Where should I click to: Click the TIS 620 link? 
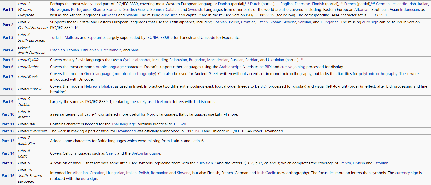[180, 124]
